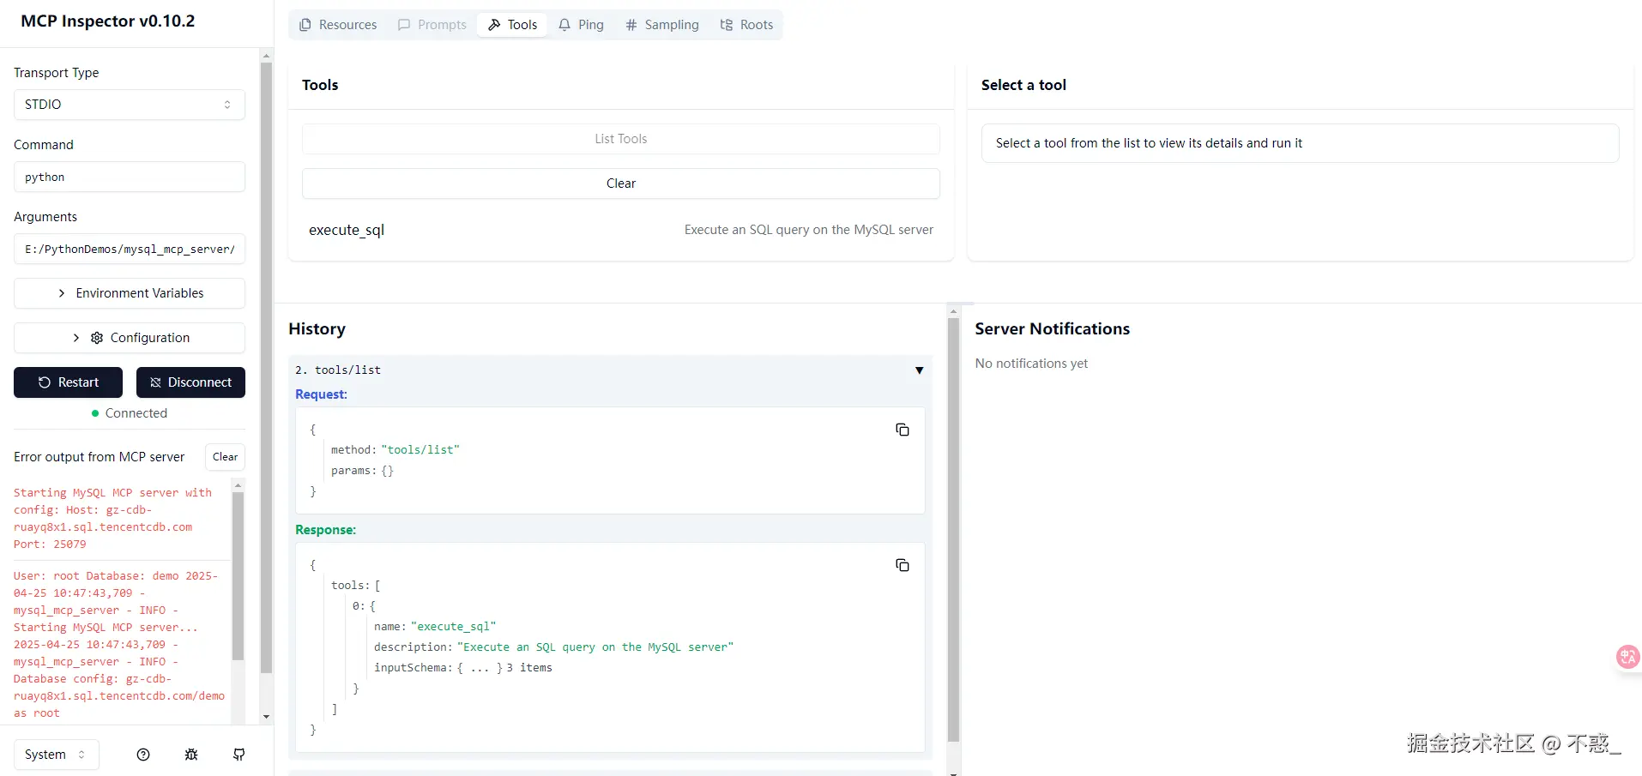Clear the MCP server error output
This screenshot has width=1642, height=776.
[225, 457]
